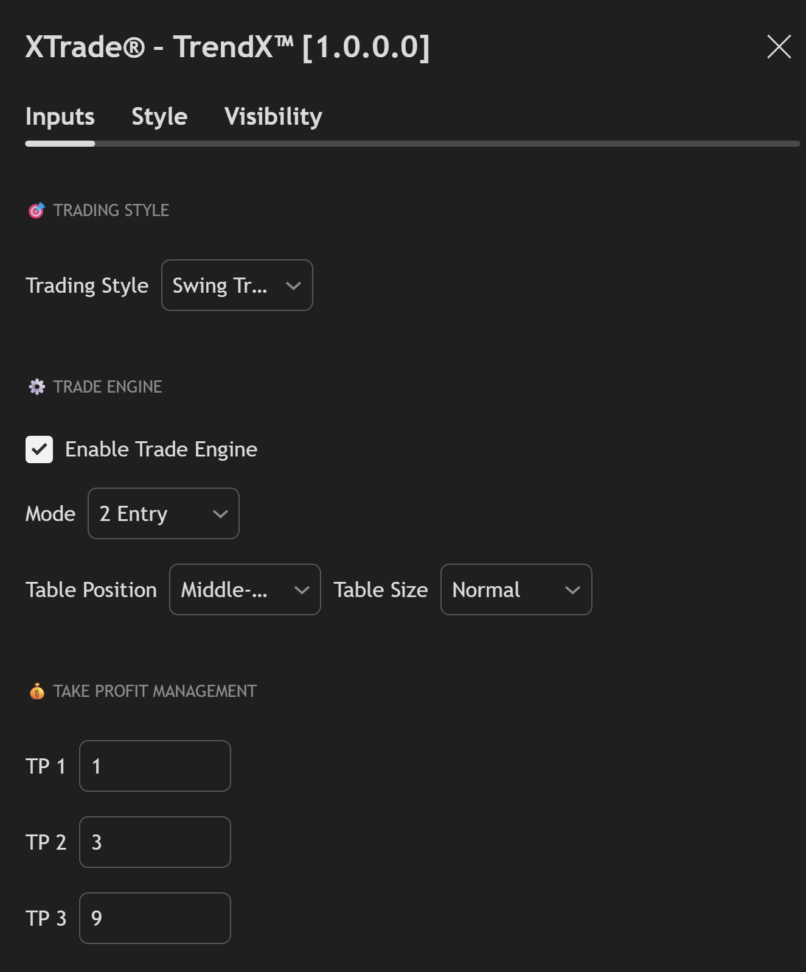Click the dartboard icon beside TRADING STYLE
Image resolution: width=806 pixels, height=972 pixels.
click(37, 210)
